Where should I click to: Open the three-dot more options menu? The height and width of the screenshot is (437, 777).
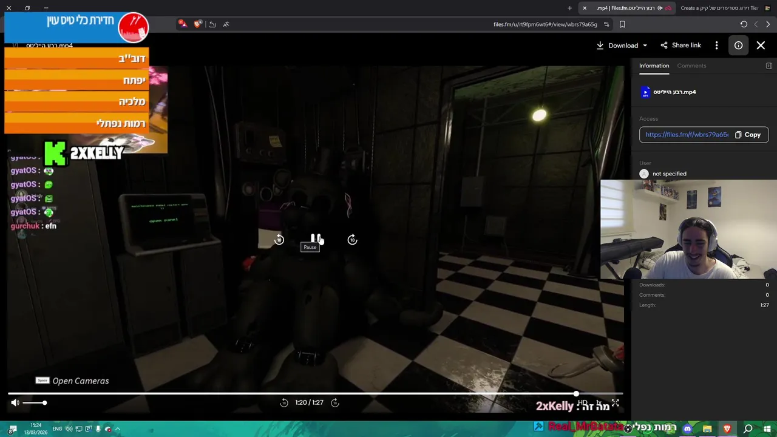tap(716, 46)
